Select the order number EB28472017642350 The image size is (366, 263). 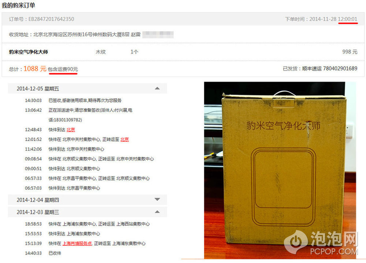pyautogui.click(x=51, y=19)
